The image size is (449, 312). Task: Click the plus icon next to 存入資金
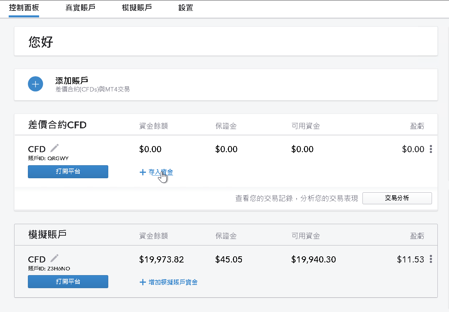coord(143,172)
